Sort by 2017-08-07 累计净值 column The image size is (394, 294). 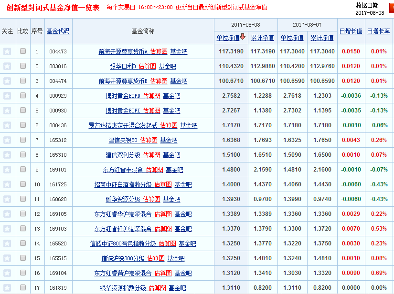[322, 38]
